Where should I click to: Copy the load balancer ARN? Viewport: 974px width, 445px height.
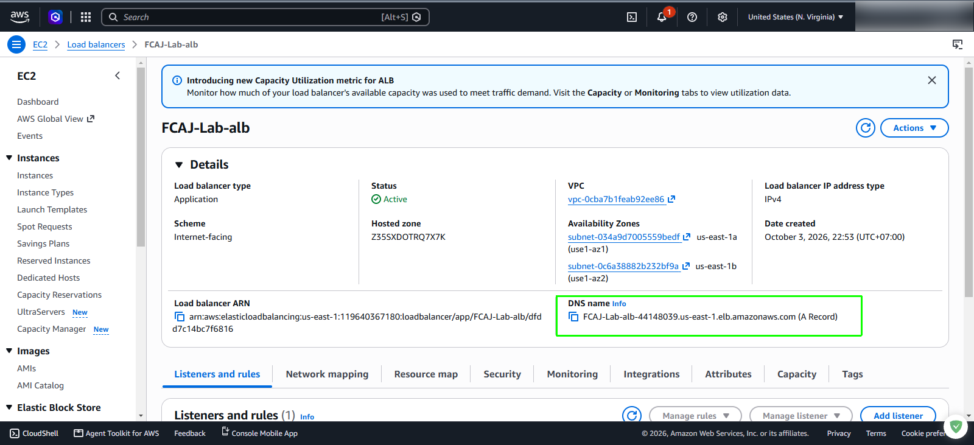[x=180, y=317]
